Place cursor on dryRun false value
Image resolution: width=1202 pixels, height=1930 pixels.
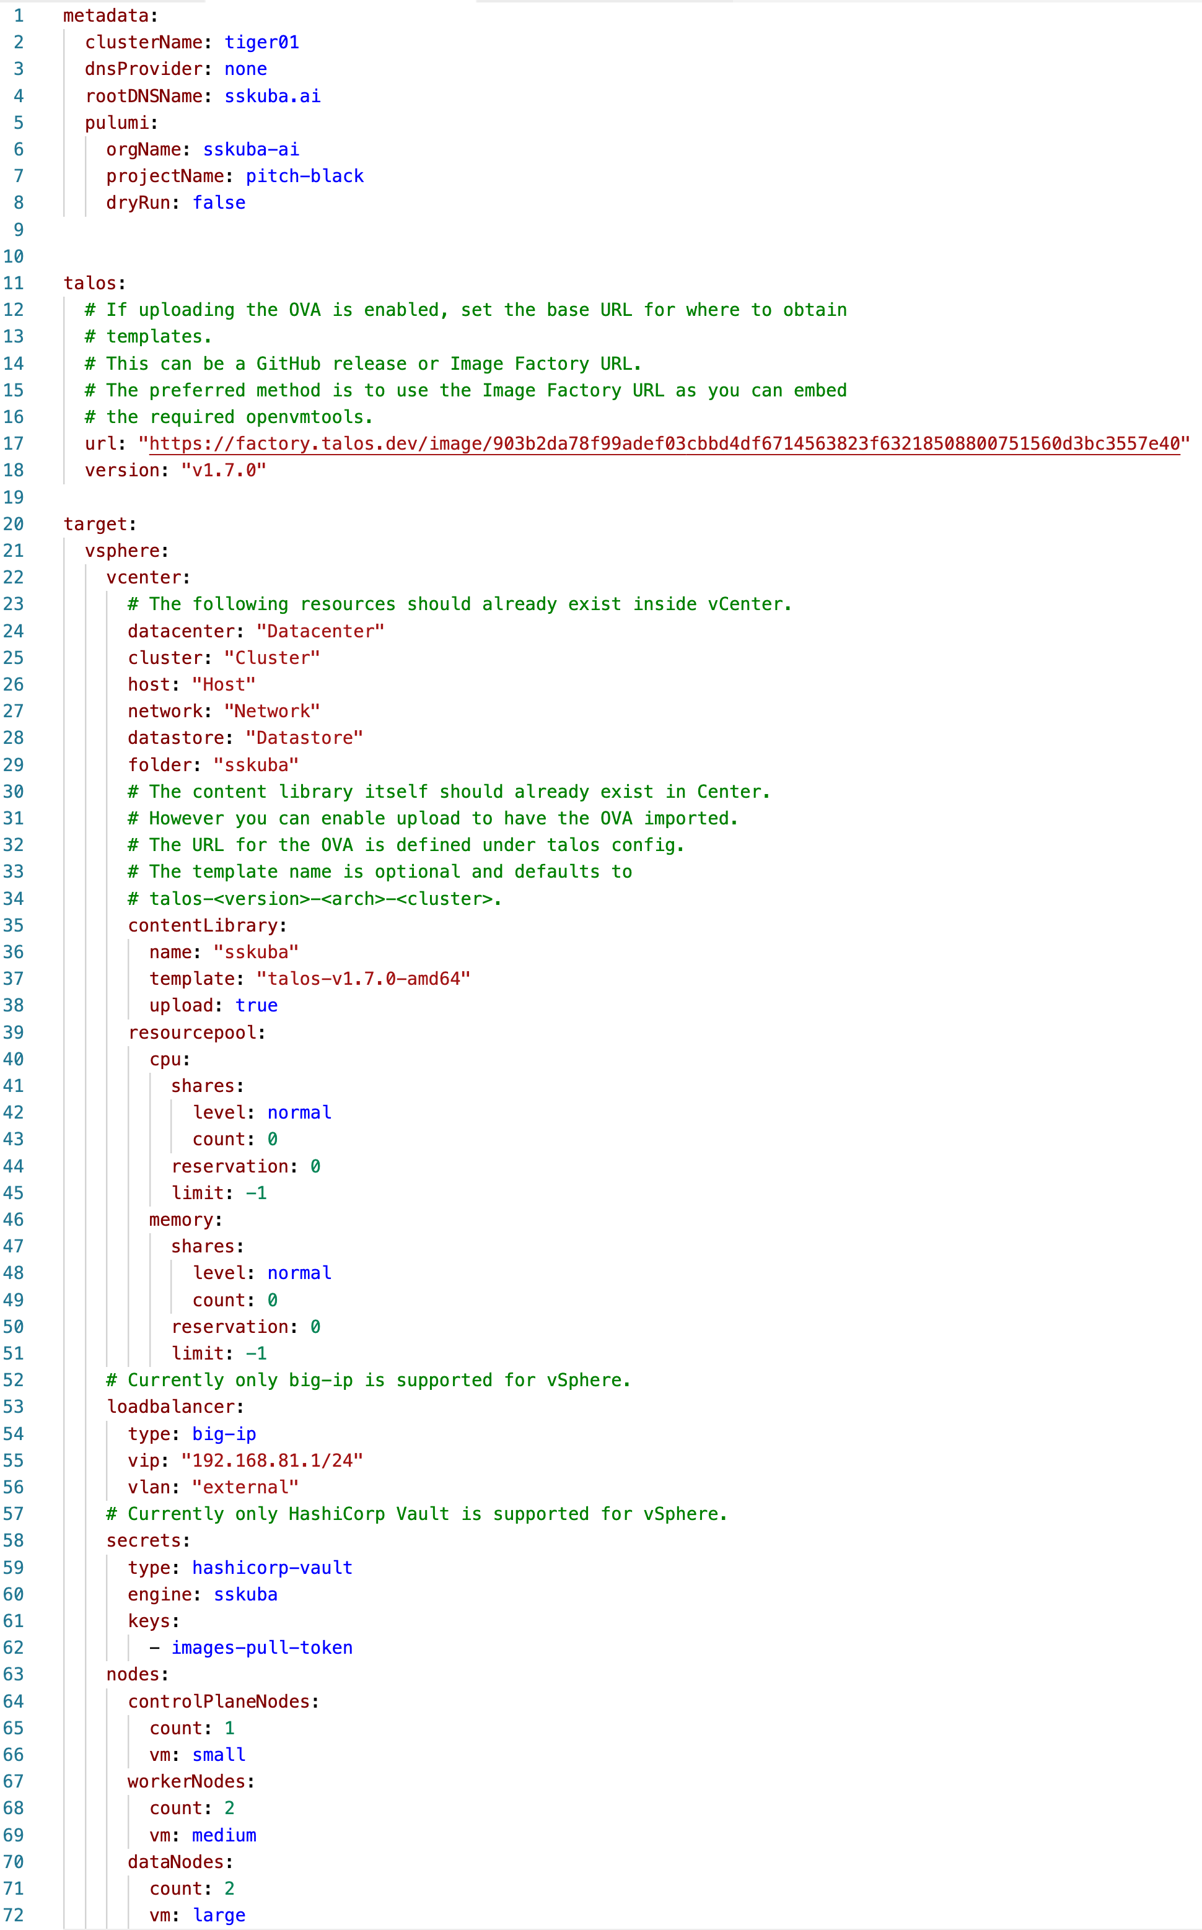[x=219, y=203]
